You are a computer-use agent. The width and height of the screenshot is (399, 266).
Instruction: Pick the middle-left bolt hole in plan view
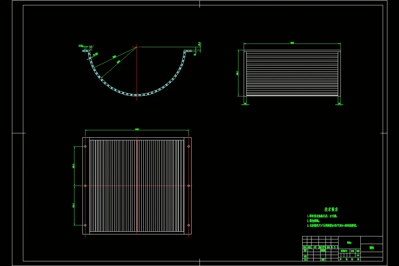(x=85, y=186)
